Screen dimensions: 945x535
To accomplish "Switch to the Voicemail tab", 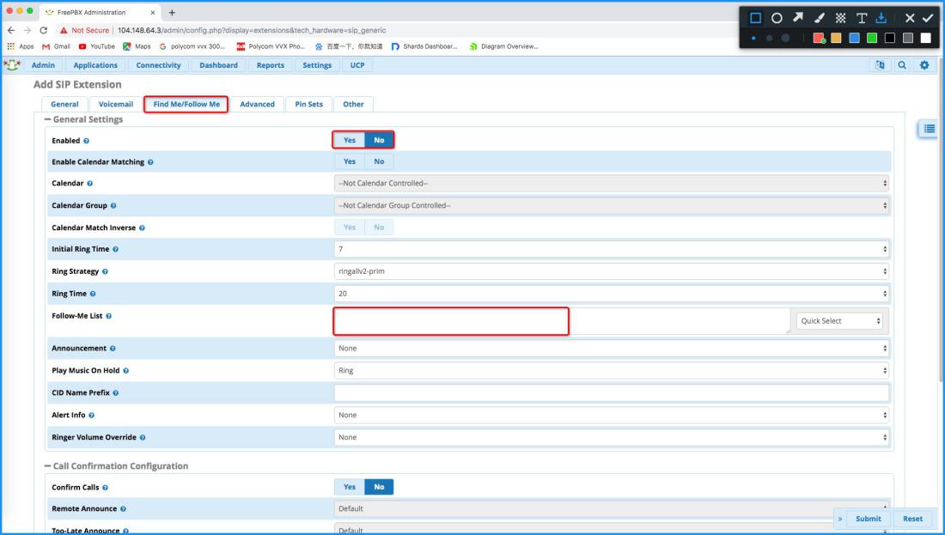I will tap(115, 105).
